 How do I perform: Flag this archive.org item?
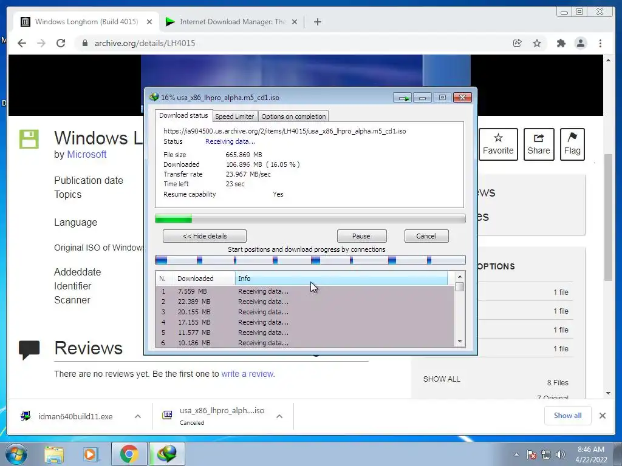pos(572,144)
